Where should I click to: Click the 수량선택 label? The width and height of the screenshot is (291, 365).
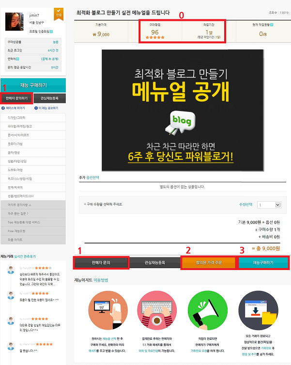[x=245, y=205]
